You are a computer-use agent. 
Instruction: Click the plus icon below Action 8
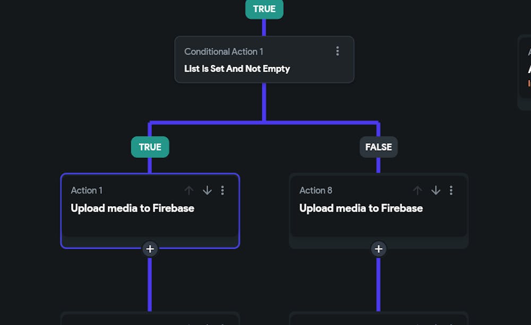pos(379,249)
